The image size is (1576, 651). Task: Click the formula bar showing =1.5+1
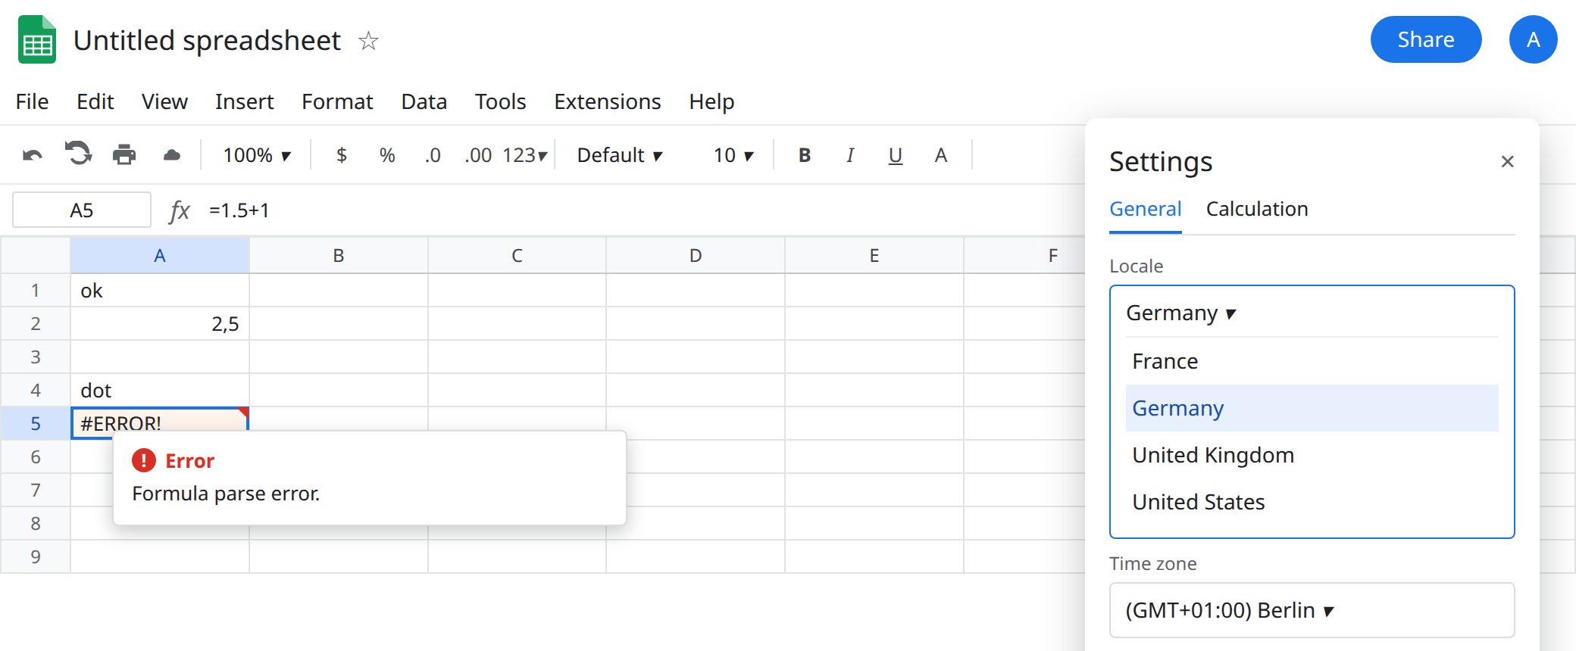(x=239, y=210)
